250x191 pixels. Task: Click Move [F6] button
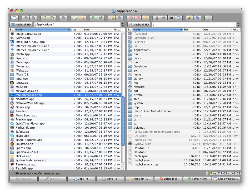(110, 179)
